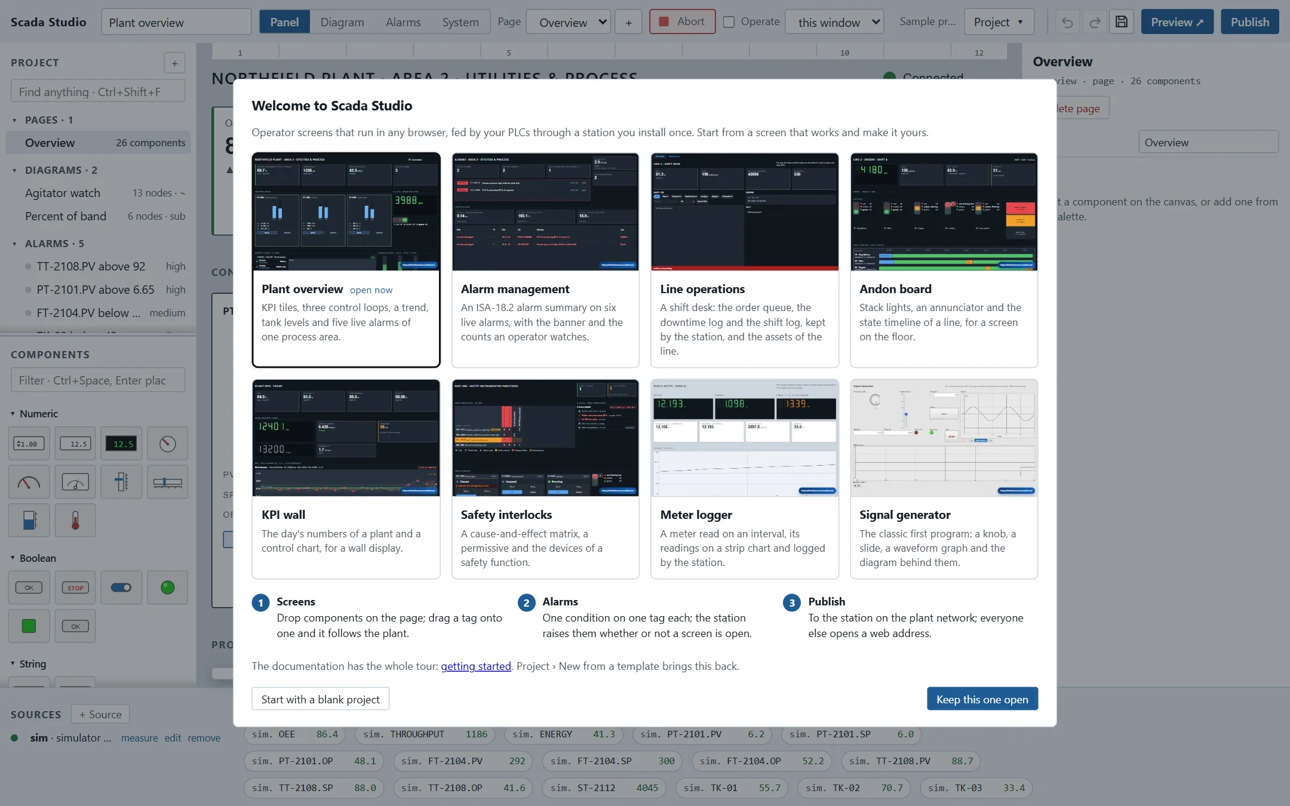Click the Abort button
Viewport: 1290px width, 806px height.
coord(682,21)
